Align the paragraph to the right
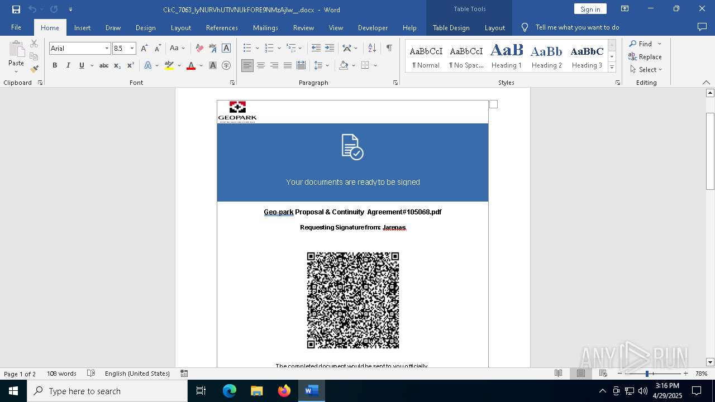Image resolution: width=715 pixels, height=402 pixels. pyautogui.click(x=274, y=65)
